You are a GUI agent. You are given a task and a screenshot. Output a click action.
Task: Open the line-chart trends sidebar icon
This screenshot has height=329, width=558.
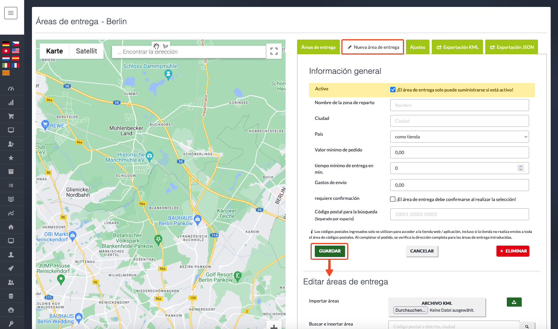pos(11,213)
